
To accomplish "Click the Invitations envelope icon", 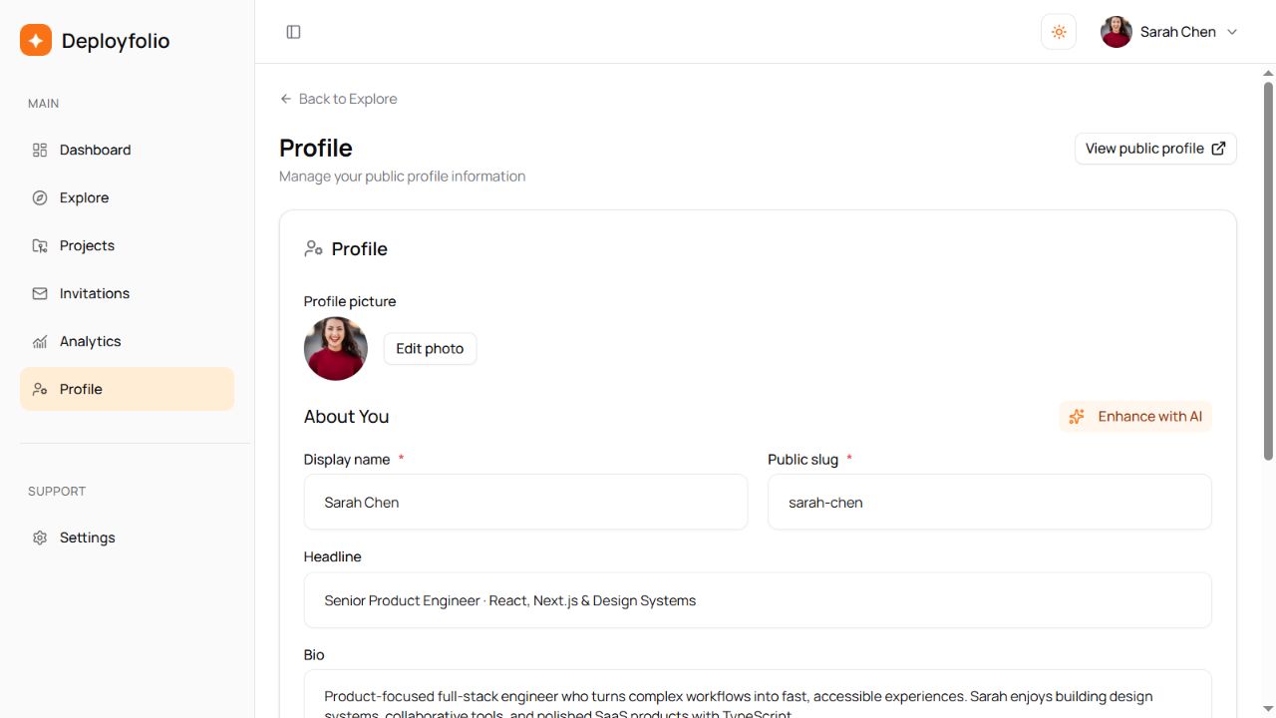I will tap(40, 293).
